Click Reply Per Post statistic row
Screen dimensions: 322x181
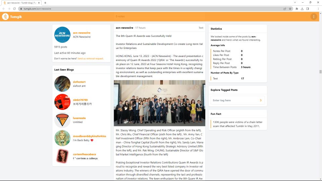coord(228,63)
